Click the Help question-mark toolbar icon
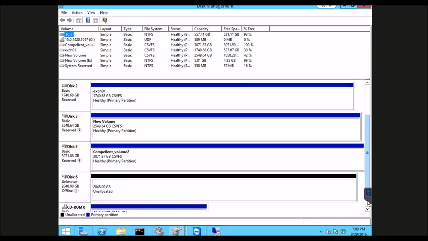This screenshot has height=241, width=428. (x=88, y=20)
